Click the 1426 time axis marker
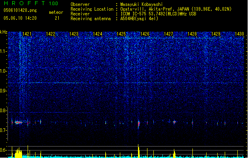 tap(145, 34)
